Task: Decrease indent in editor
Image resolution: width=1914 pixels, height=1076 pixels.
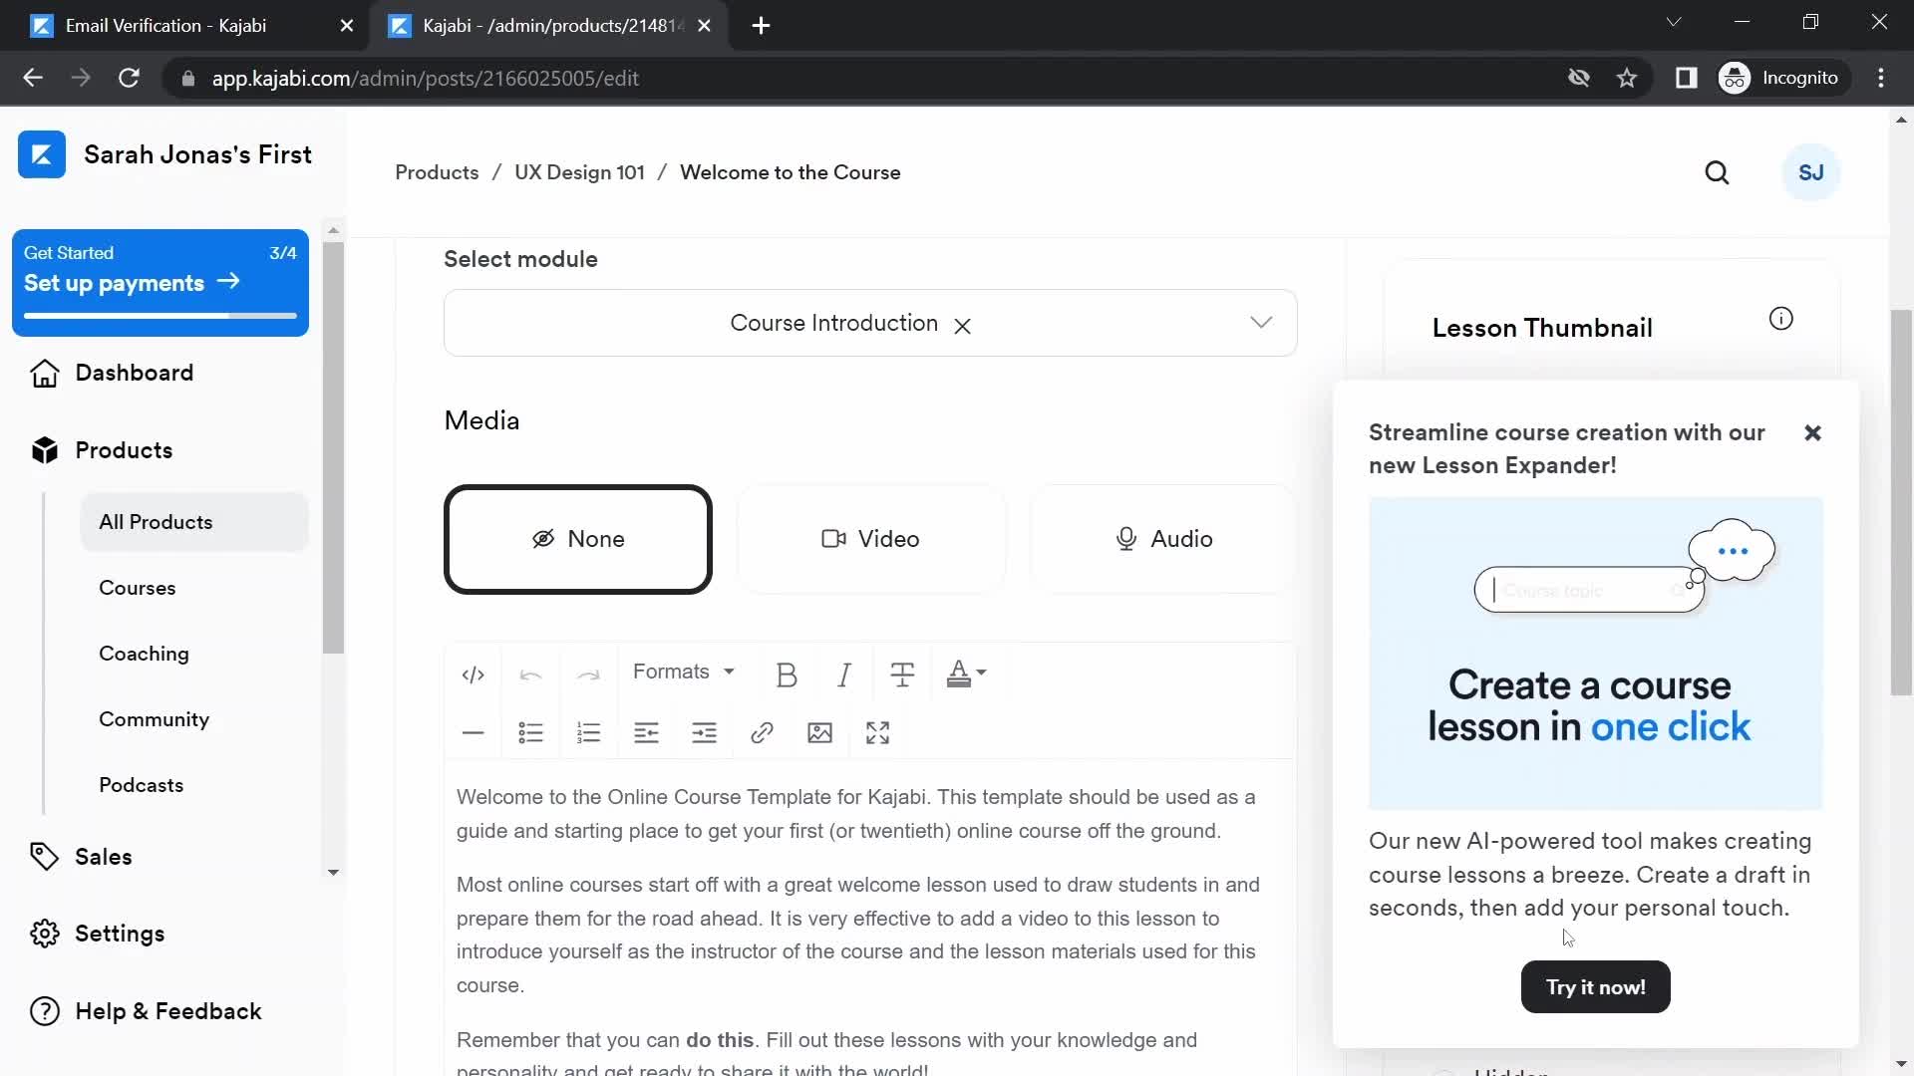Action: (646, 733)
